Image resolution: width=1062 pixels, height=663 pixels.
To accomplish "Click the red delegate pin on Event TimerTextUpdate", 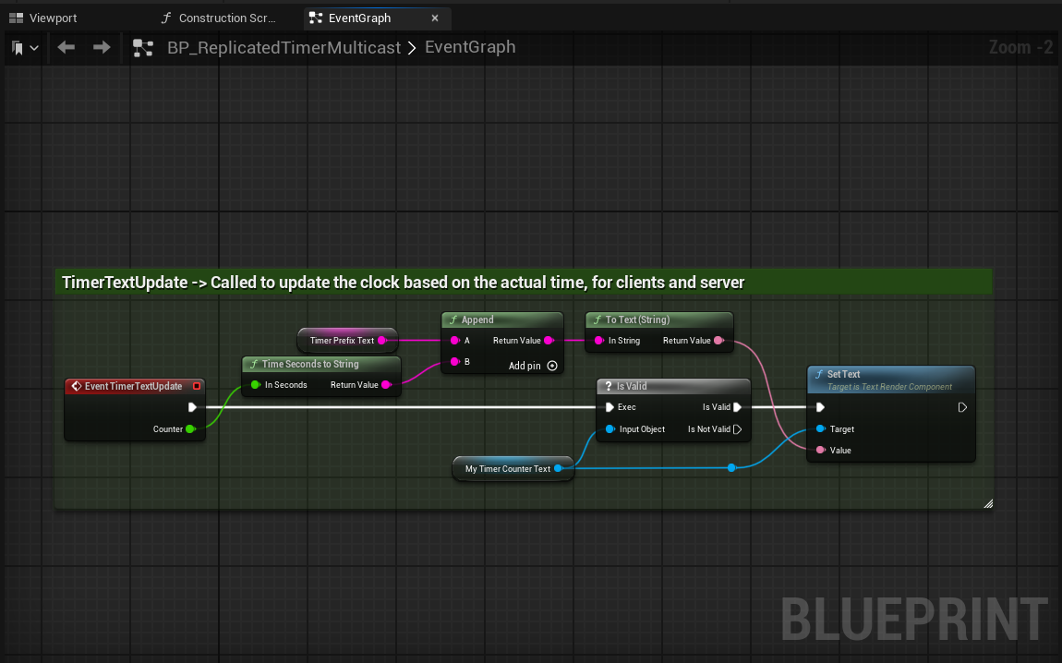I will click(197, 386).
